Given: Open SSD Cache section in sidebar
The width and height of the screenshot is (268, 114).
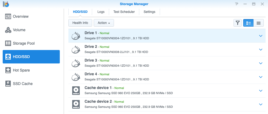Looking at the screenshot, I should pos(31,84).
